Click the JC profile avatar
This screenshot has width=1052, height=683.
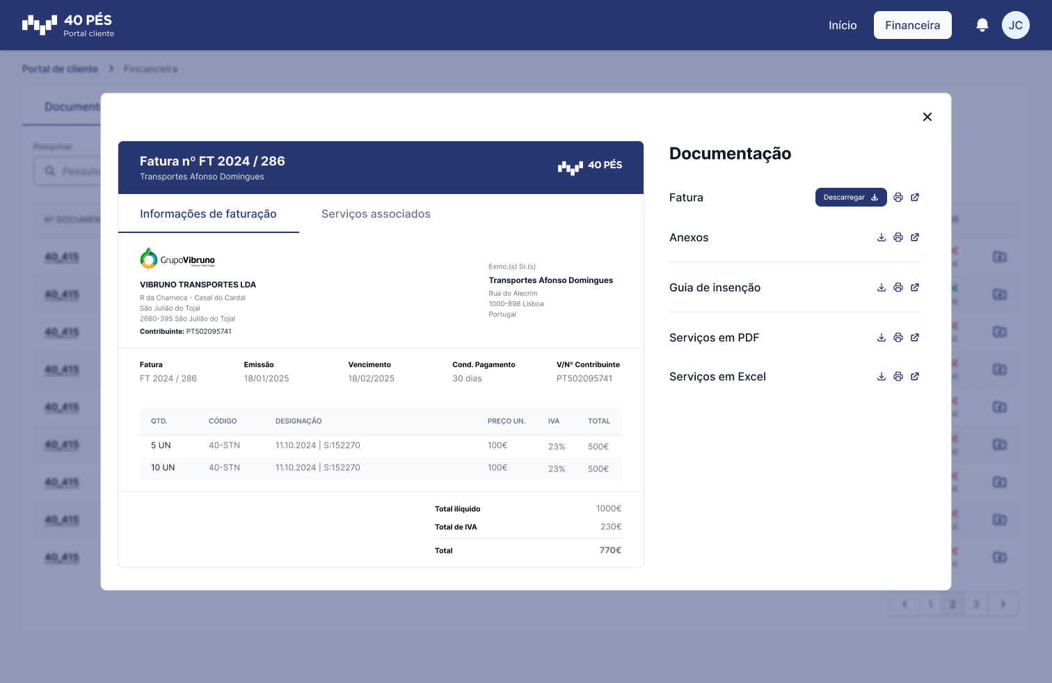[1015, 24]
